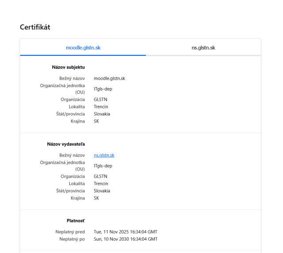This screenshot has height=253, width=283.
Task: Click the Názov vydavateľa section heading
Action: (x=66, y=144)
